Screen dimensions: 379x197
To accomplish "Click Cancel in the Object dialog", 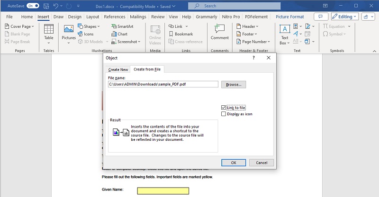I will (262, 163).
